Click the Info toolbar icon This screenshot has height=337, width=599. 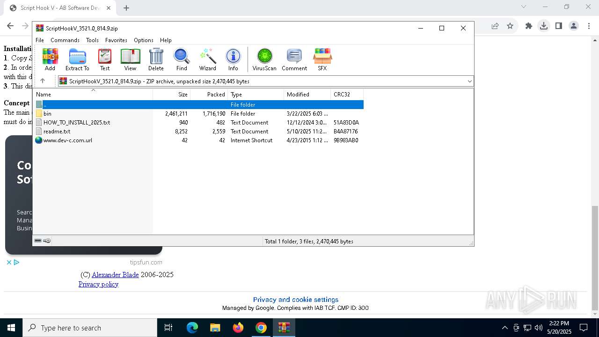click(x=233, y=59)
